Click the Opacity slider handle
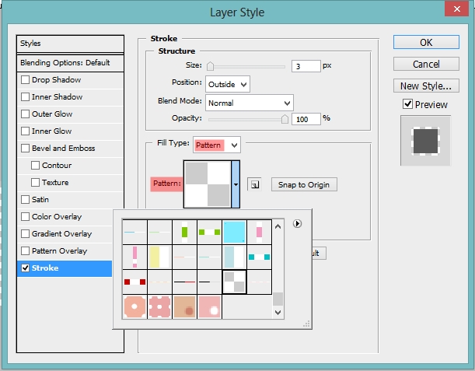475x371 pixels. coord(285,119)
